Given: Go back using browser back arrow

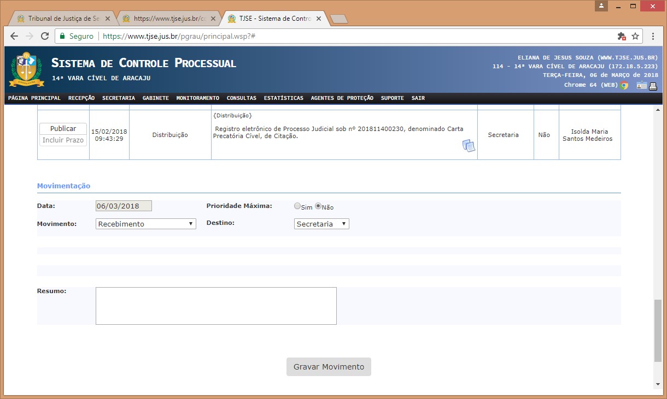Looking at the screenshot, I should (x=15, y=36).
